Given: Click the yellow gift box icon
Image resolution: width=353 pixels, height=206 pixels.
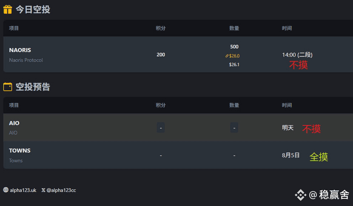Looking at the screenshot, I should pyautogui.click(x=7, y=9).
